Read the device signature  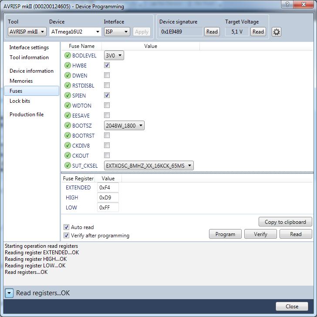pyautogui.click(x=212, y=32)
